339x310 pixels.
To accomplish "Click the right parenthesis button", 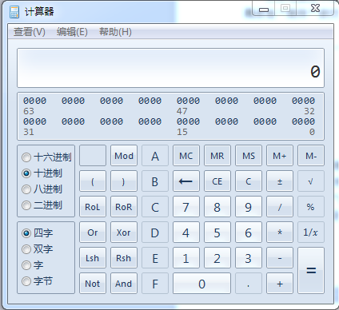I will coord(124,181).
